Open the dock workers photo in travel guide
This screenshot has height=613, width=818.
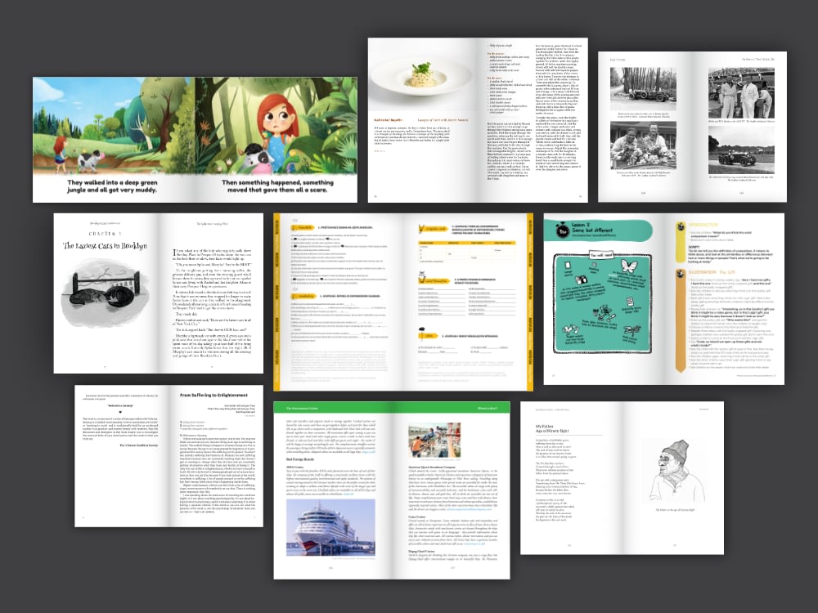434,441
